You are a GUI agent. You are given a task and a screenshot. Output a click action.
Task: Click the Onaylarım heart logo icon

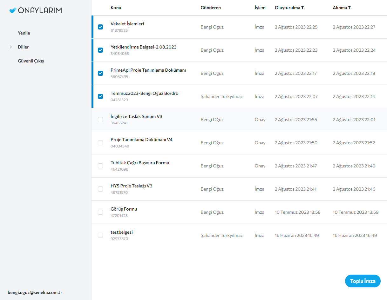tap(13, 10)
